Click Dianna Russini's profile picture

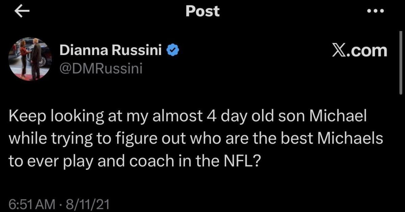(30, 58)
